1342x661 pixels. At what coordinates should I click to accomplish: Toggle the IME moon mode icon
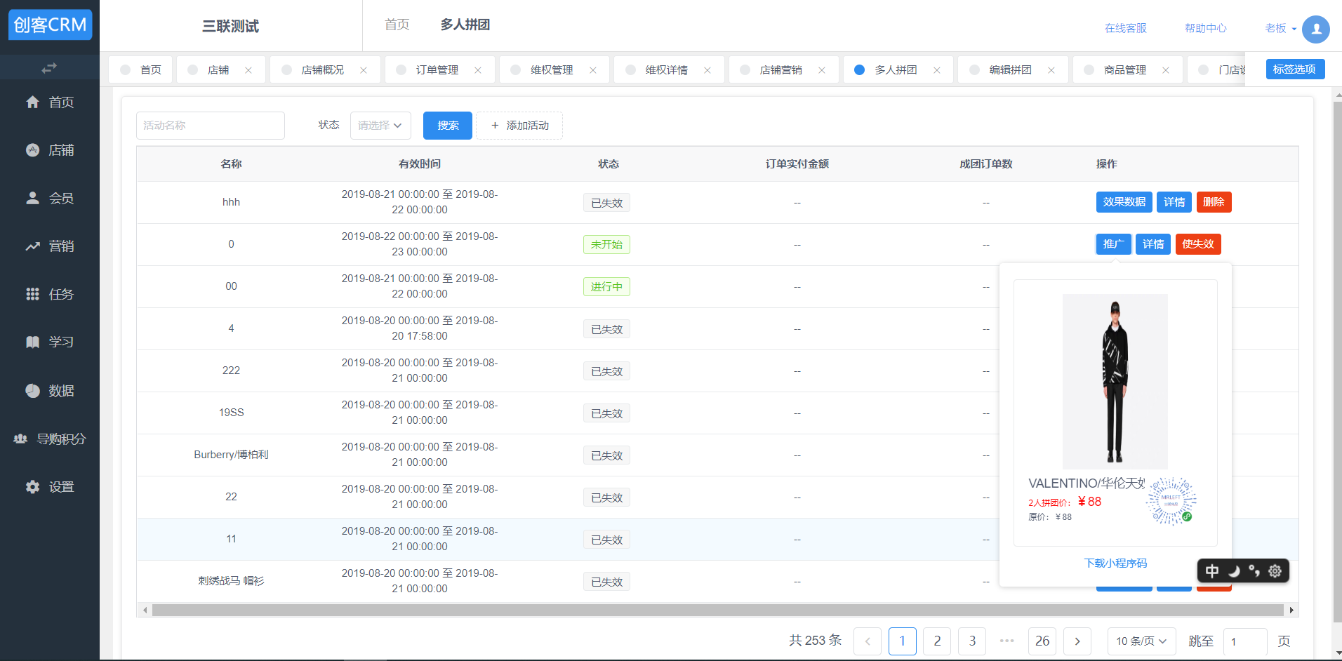click(x=1234, y=571)
